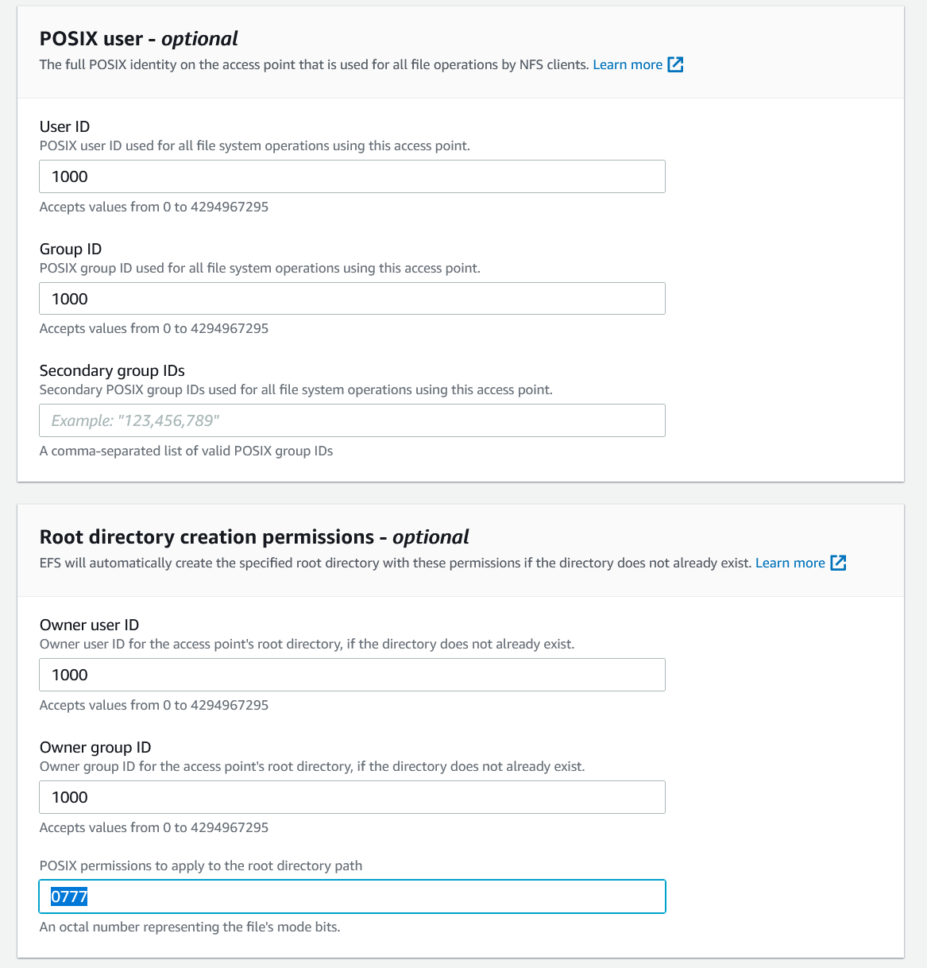Screen dimensions: 927x968
Task: Click the Owner group ID field
Action: click(352, 797)
